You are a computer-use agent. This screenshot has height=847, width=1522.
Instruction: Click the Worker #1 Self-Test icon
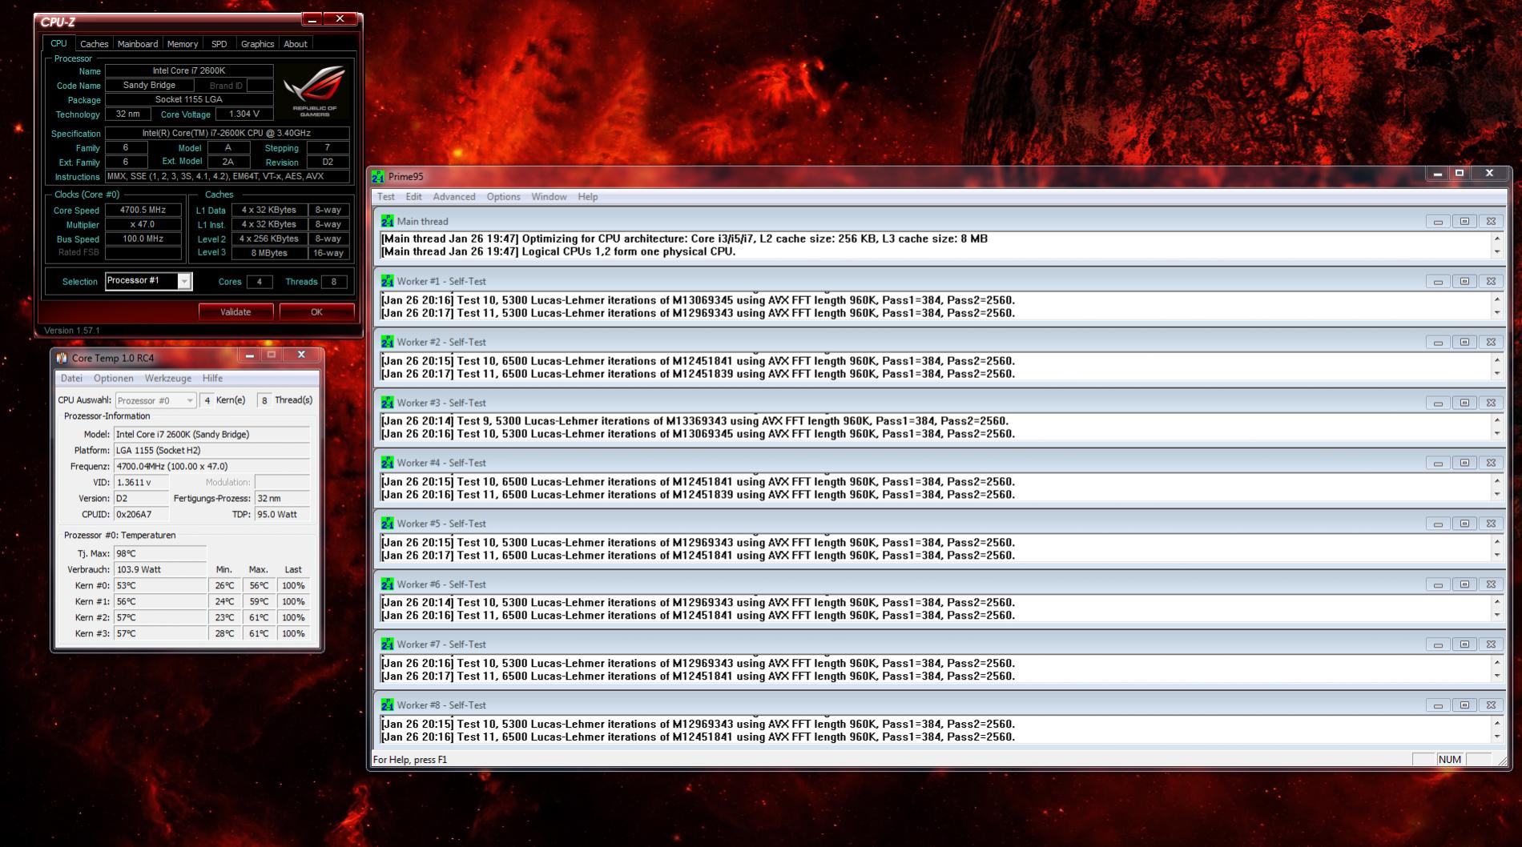point(388,281)
